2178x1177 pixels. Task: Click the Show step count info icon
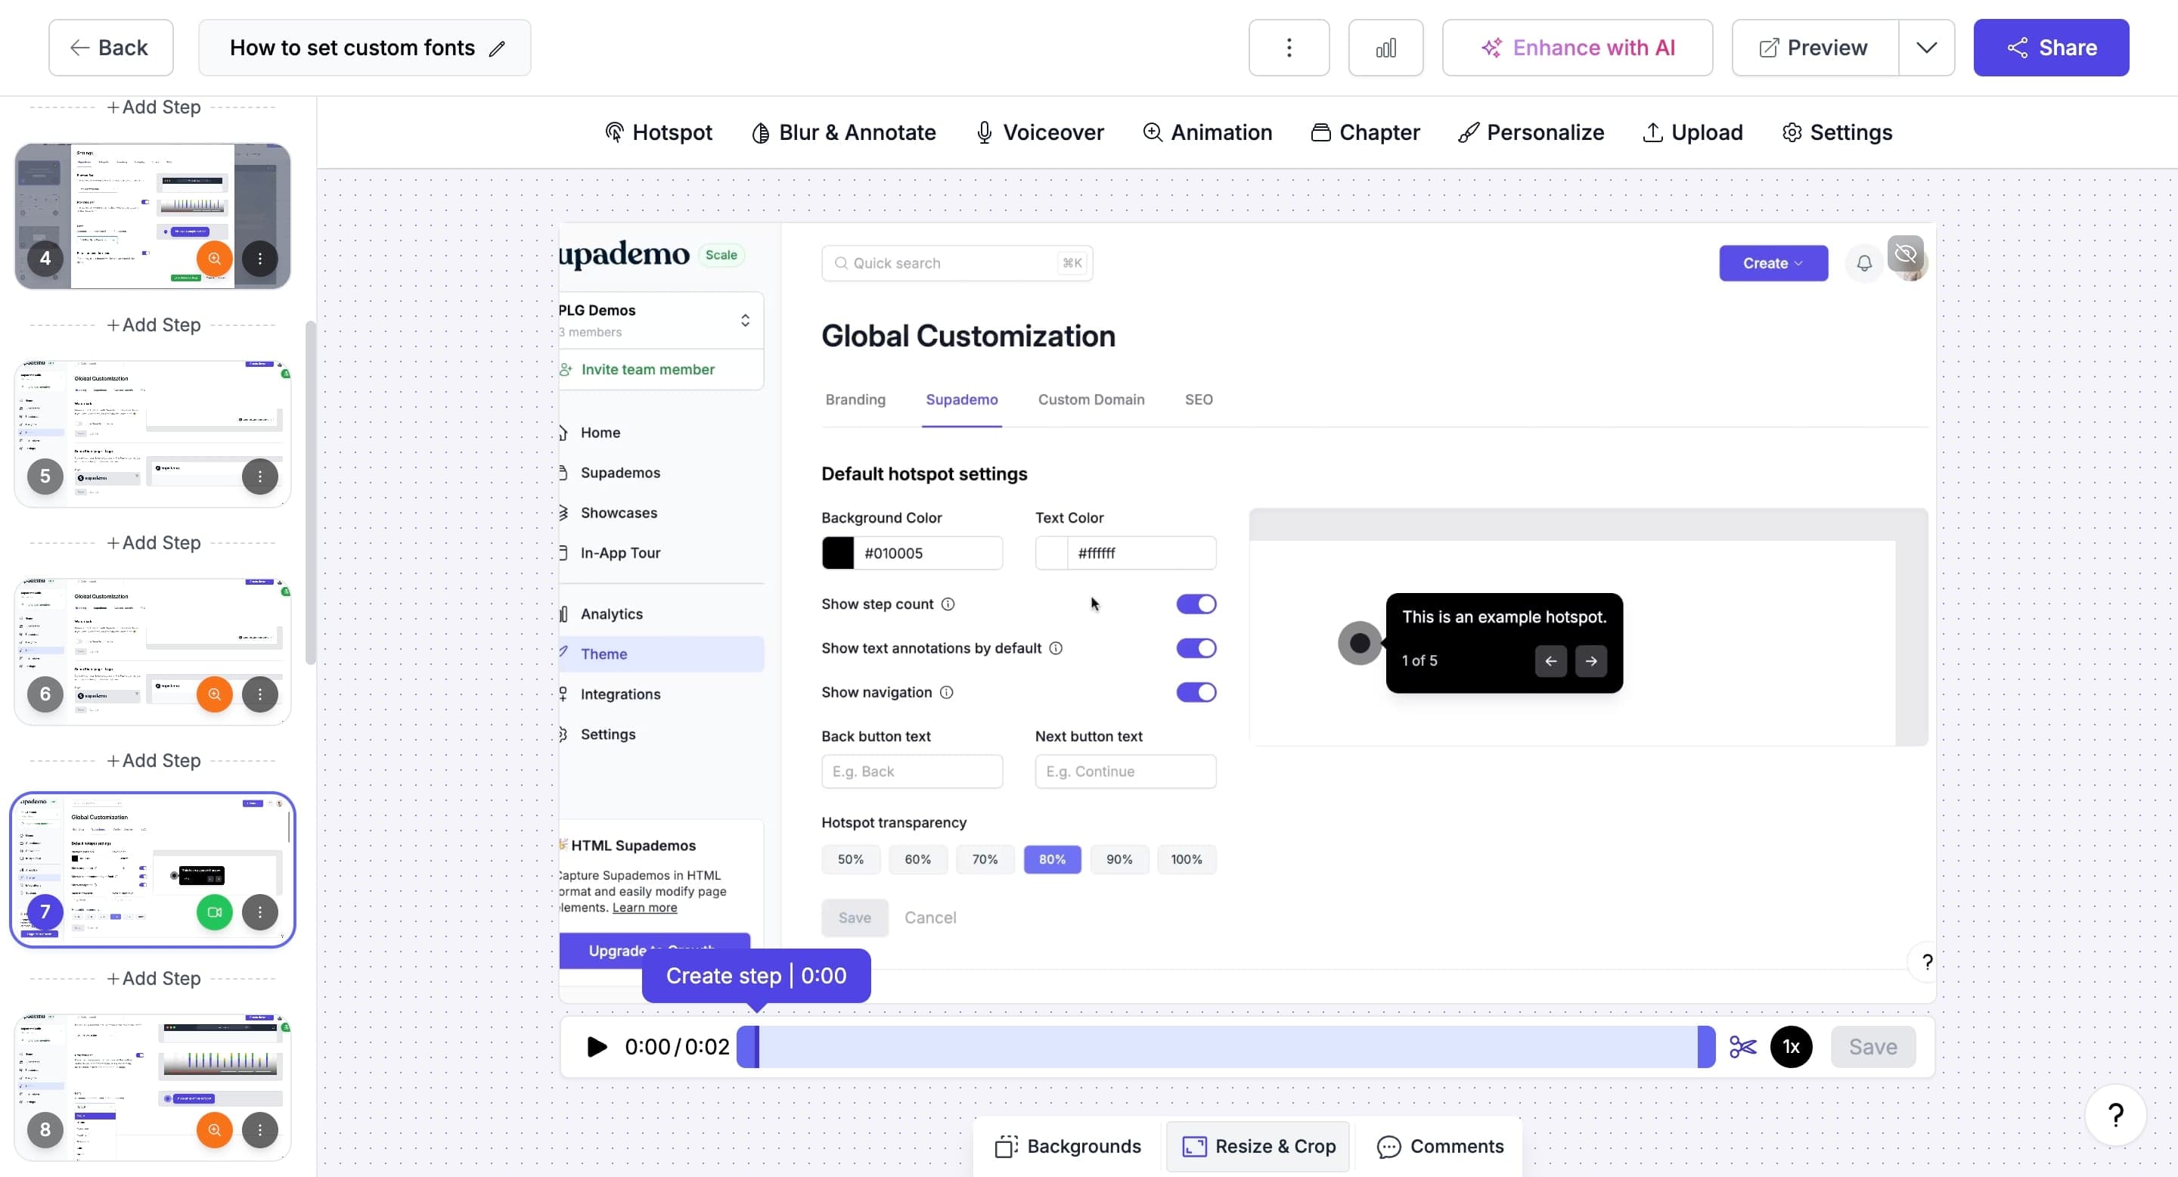(948, 604)
